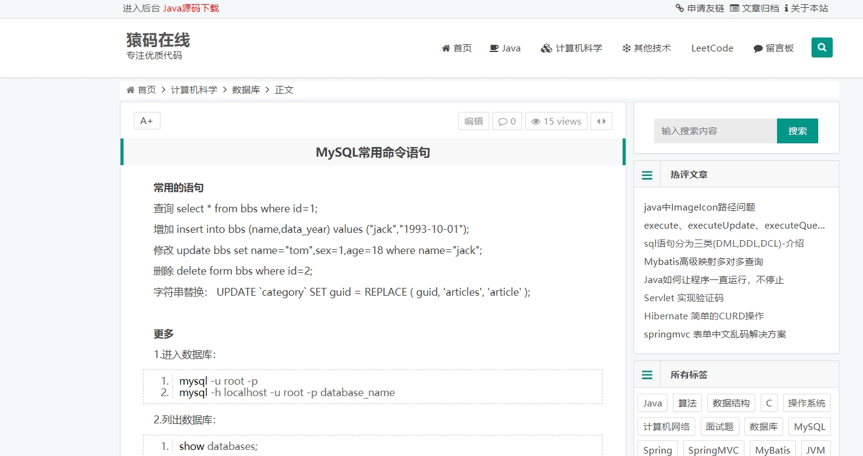Image resolution: width=863 pixels, height=456 pixels.
Task: Click the 15 views eye indicator
Action: 556,121
